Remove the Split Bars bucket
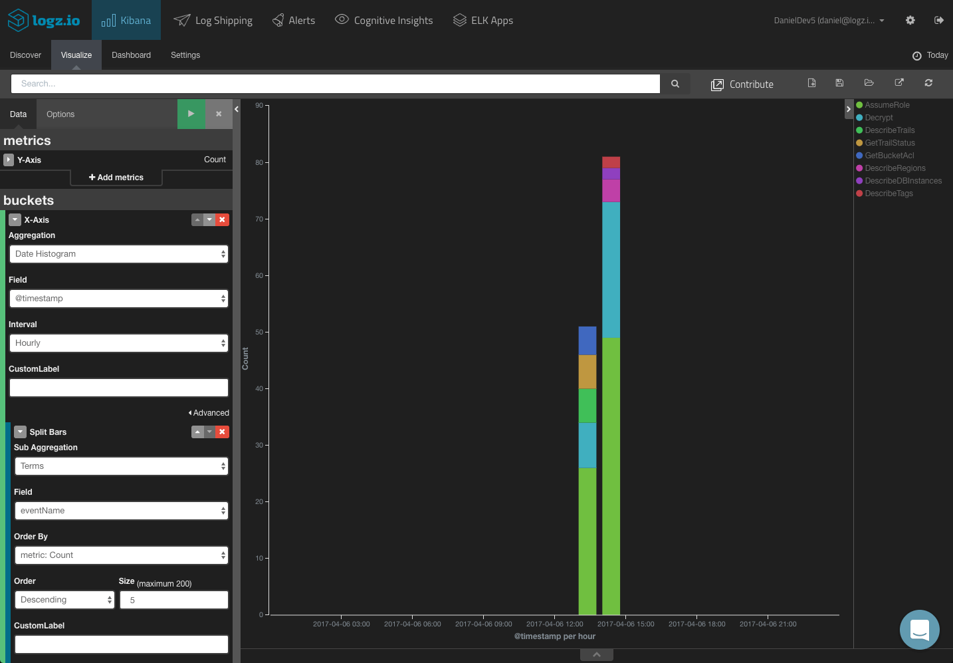The width and height of the screenshot is (953, 663). 223,432
